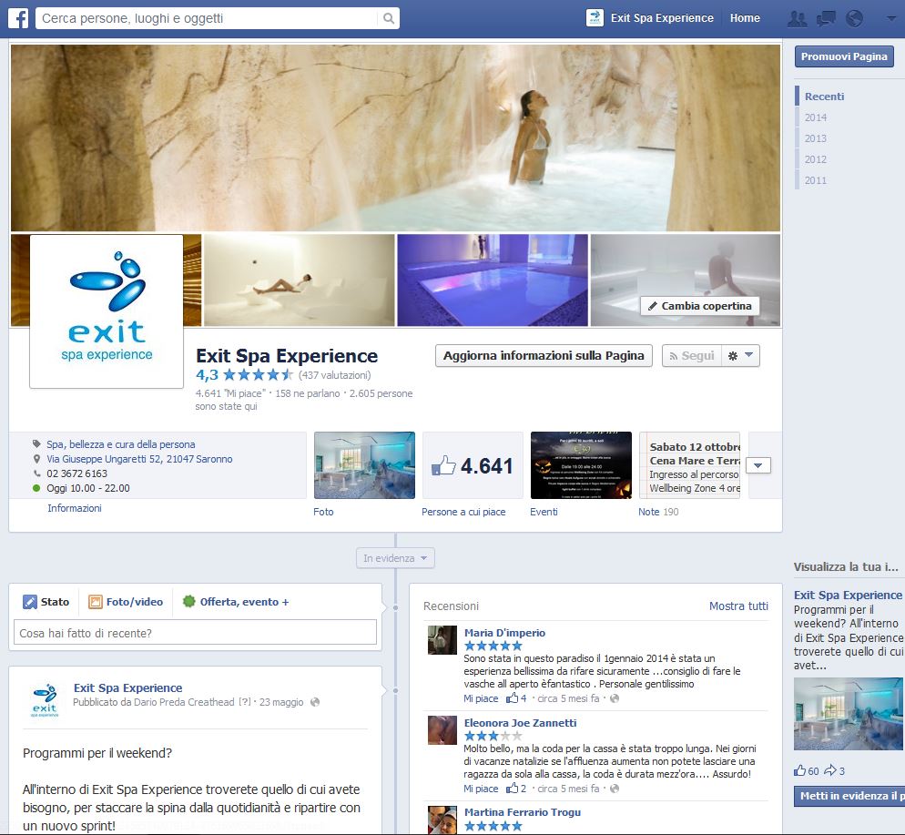Click Aggiorna informazioni sulla Pagina button
Screen dimensions: 905x835
(x=544, y=356)
